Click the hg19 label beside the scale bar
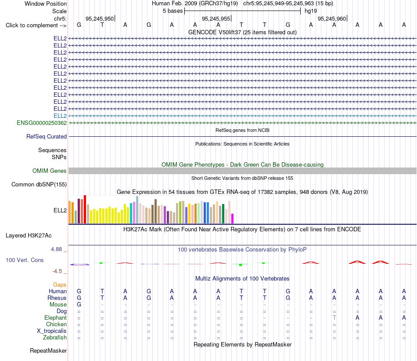This screenshot has width=417, height=361. [x=311, y=11]
